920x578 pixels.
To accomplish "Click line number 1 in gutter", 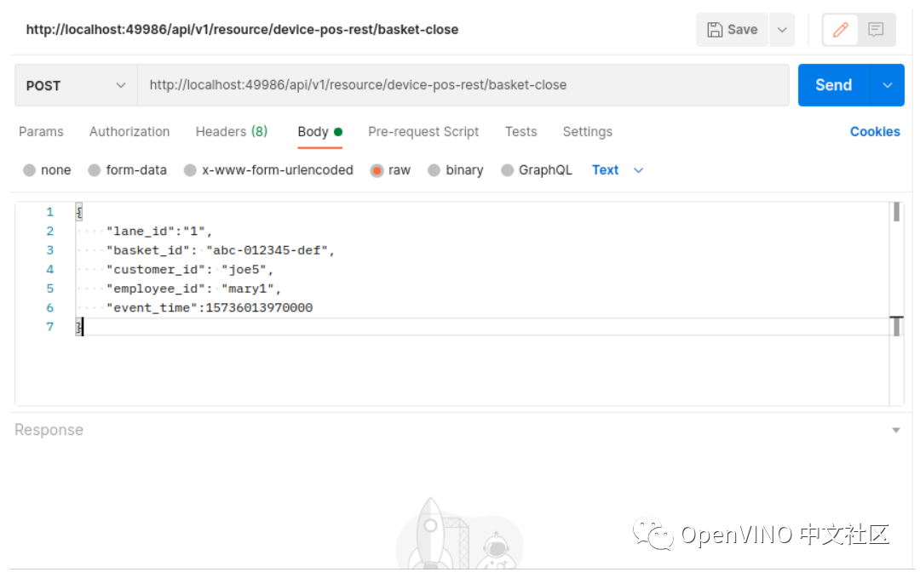I will pos(50,212).
